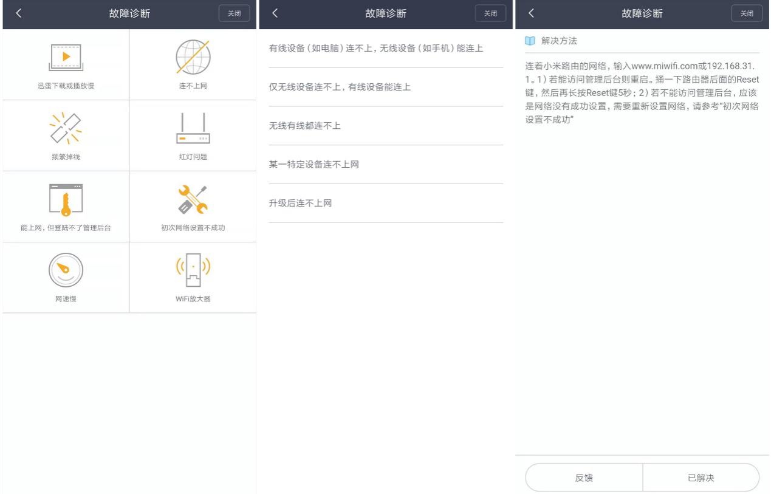Tap the back arrow on the middle panel
771x494 pixels.
274,12
